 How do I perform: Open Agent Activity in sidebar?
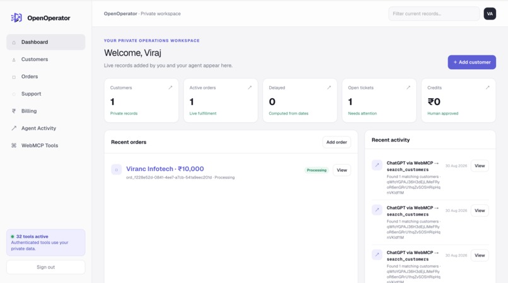tap(45, 128)
